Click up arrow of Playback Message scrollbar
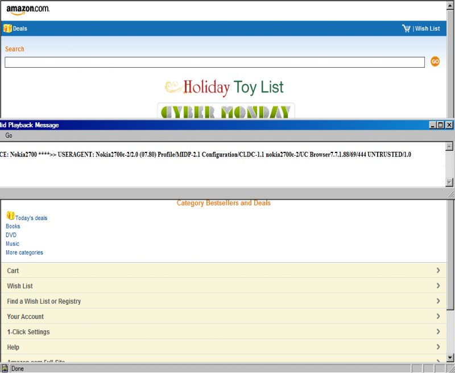Screen dimensions: 455x373 [449, 147]
